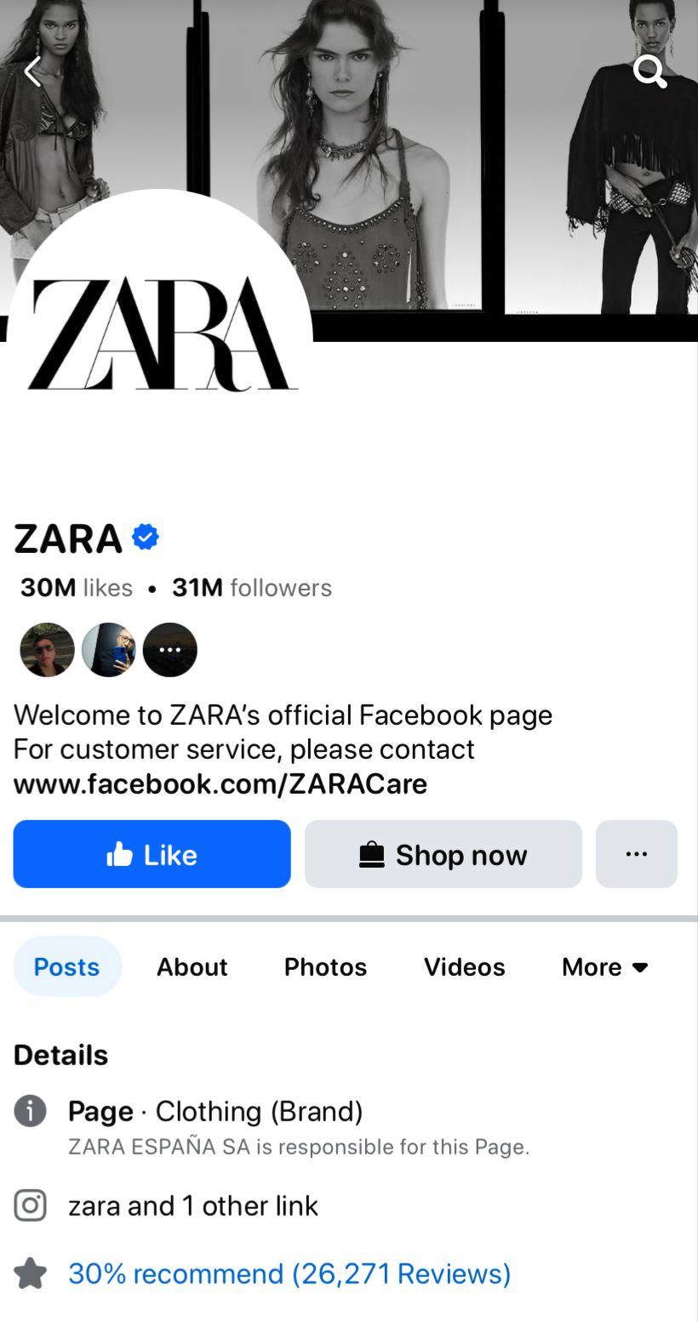Click the blue verified badge beside ZARA
Viewport: 698px width, 1322px height.
(x=146, y=538)
